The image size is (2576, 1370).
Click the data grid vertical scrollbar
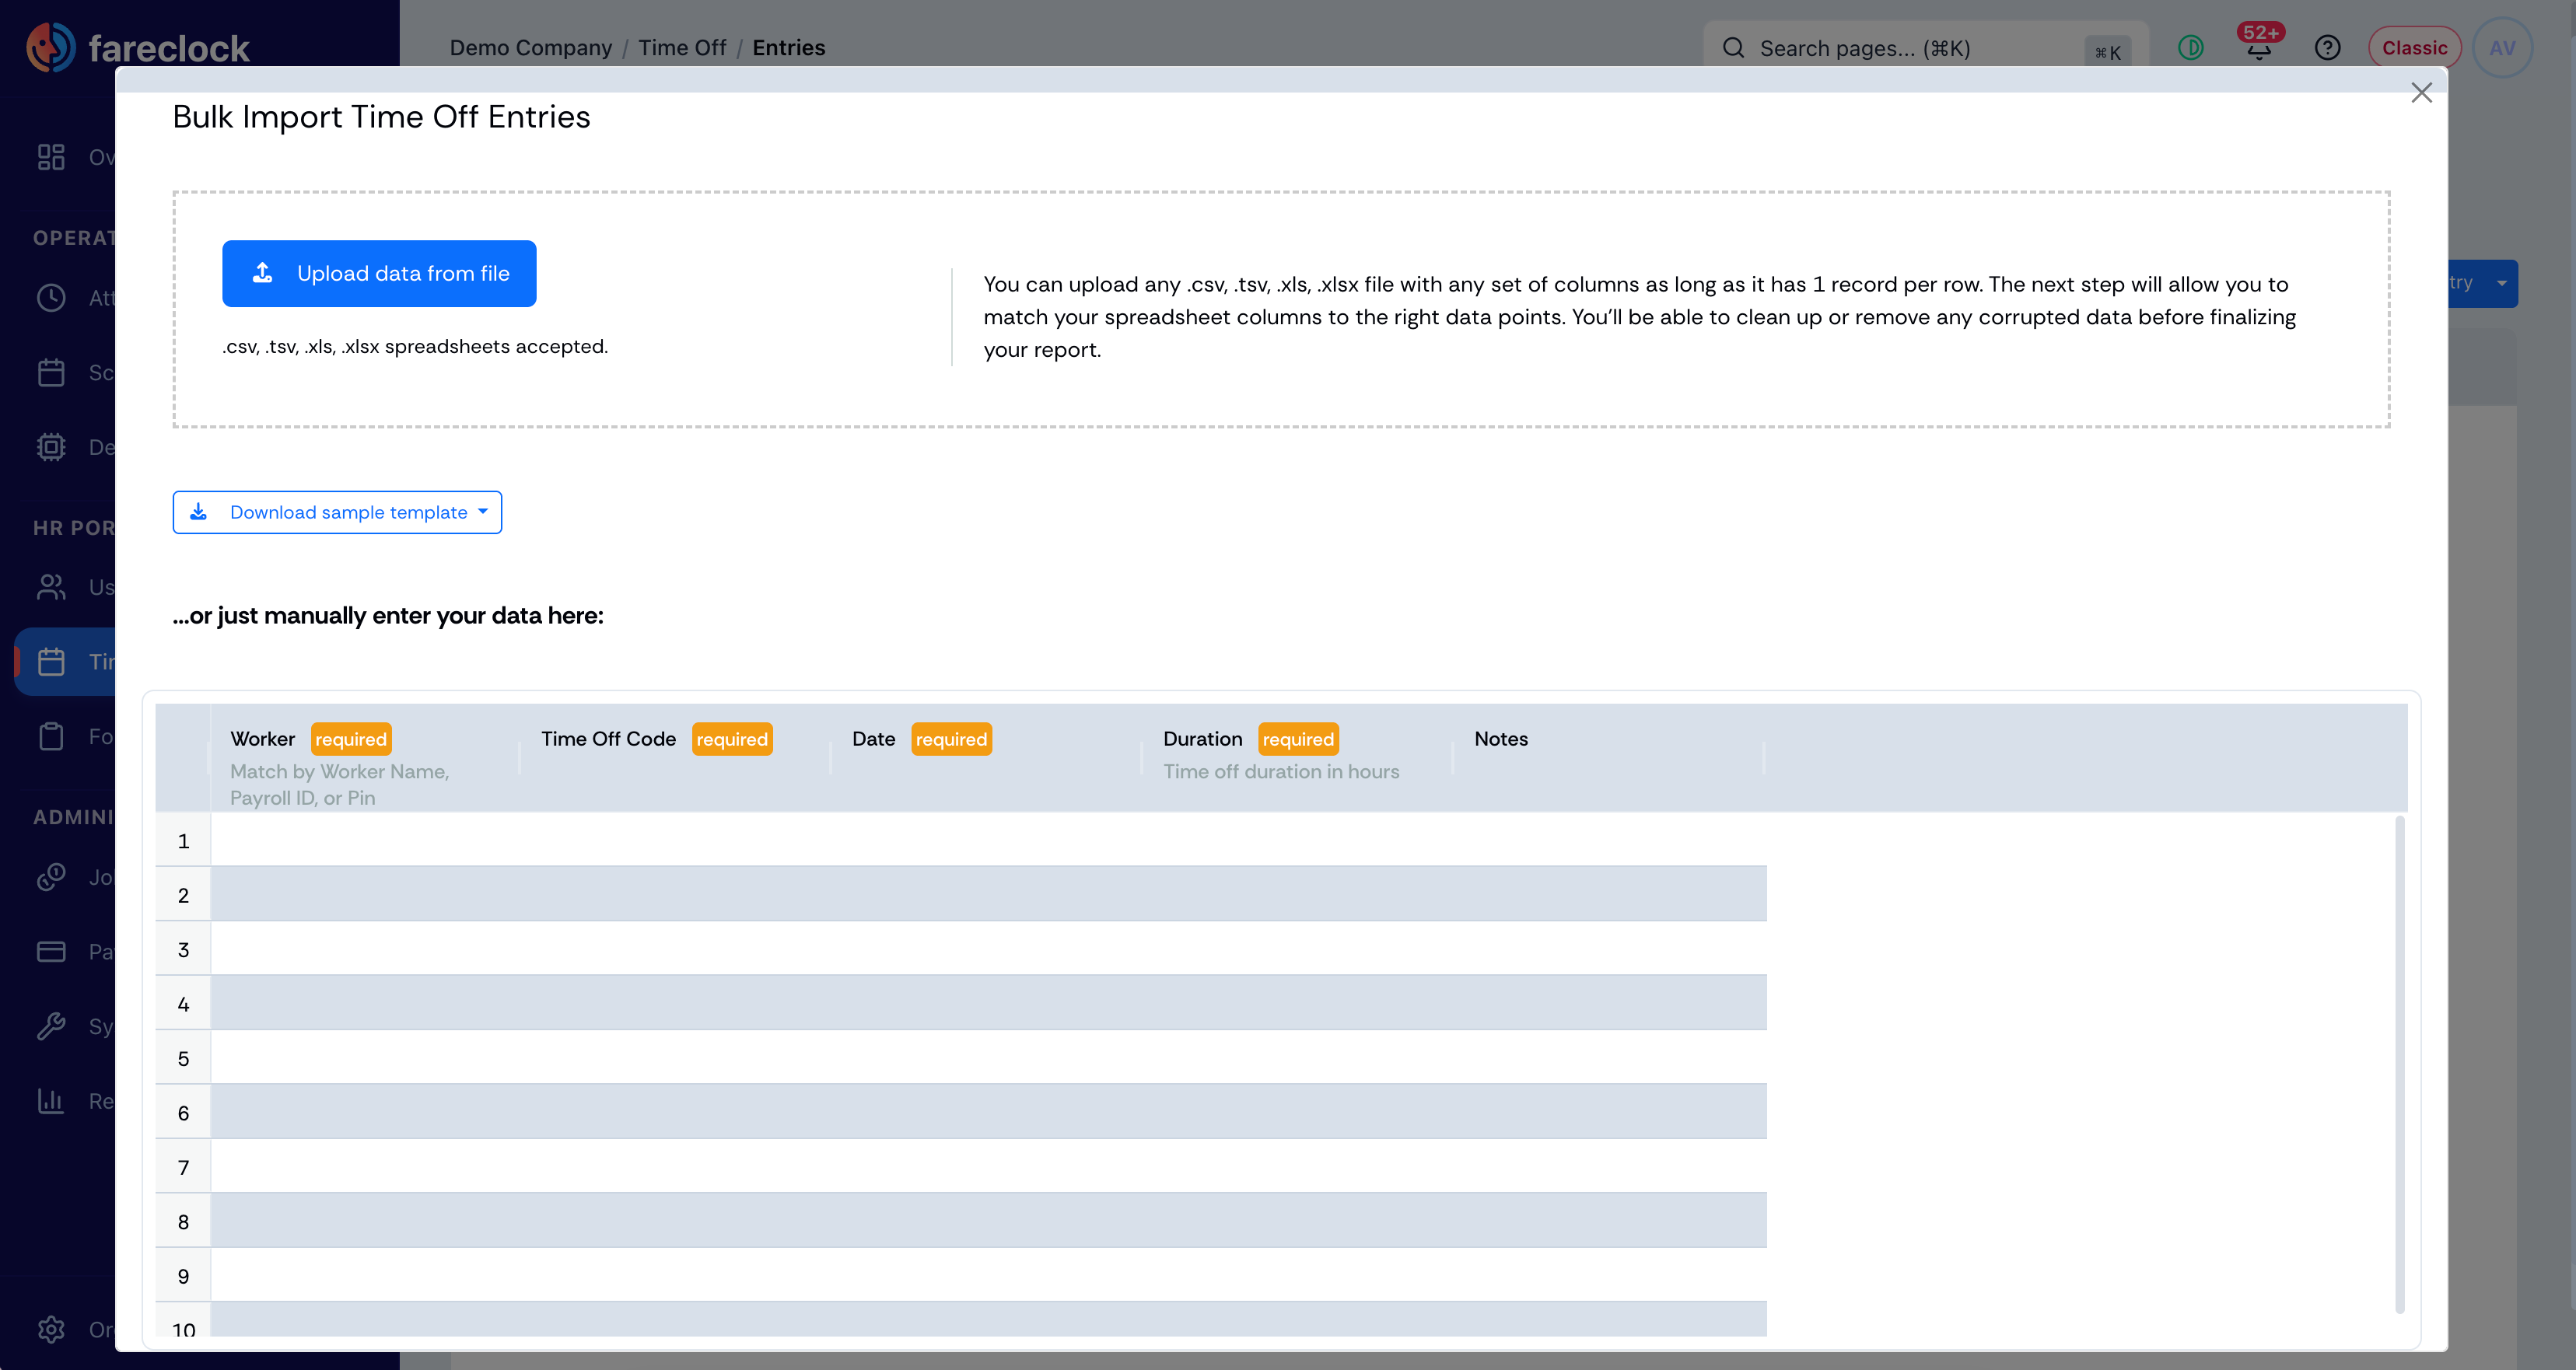[2399, 1064]
